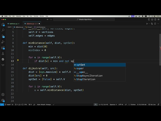The height and width of the screenshot is (121, 161).
Task: Switch to the bellman.py tab
Action: [14, 24]
